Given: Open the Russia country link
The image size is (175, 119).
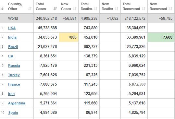Looking at the screenshot, I should (x=14, y=65).
